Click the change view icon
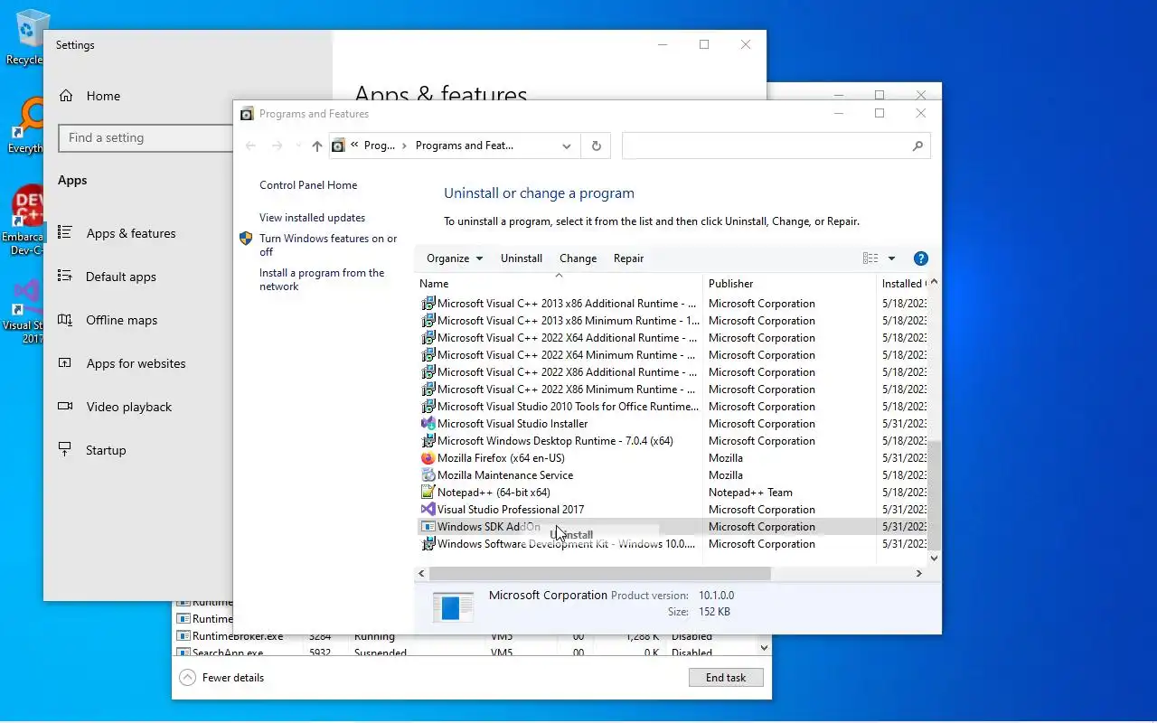Screen dimensions: 1157x723 pyautogui.click(x=870, y=258)
